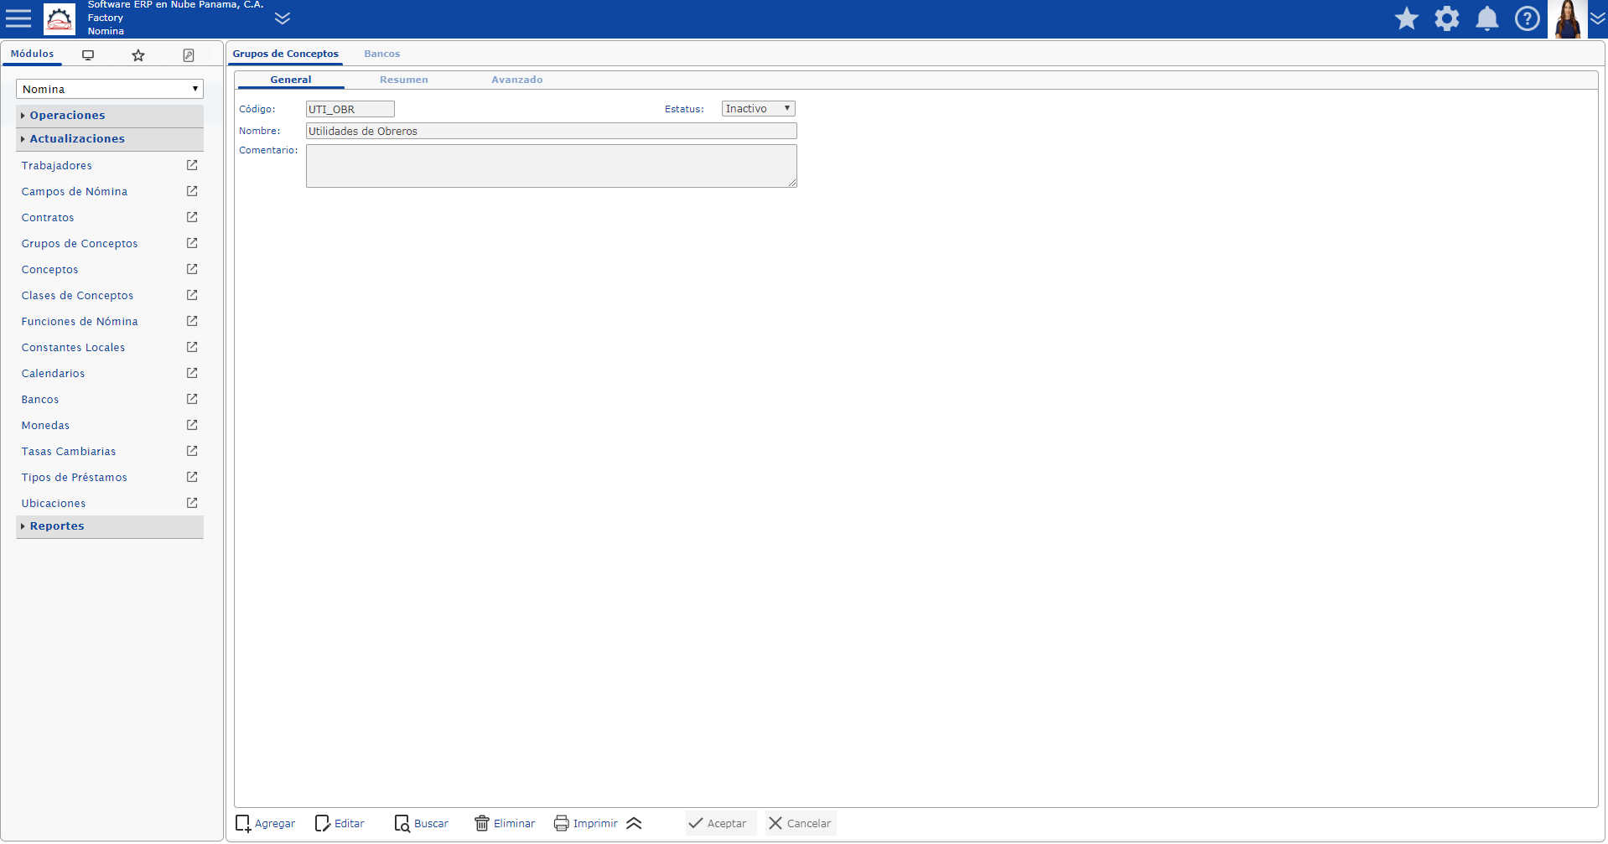Open Trabajadores in new window icon
The height and width of the screenshot is (844, 1608).
click(192, 165)
